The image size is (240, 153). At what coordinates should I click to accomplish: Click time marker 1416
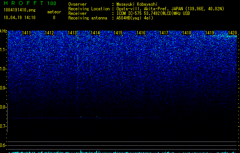pos(141,33)
